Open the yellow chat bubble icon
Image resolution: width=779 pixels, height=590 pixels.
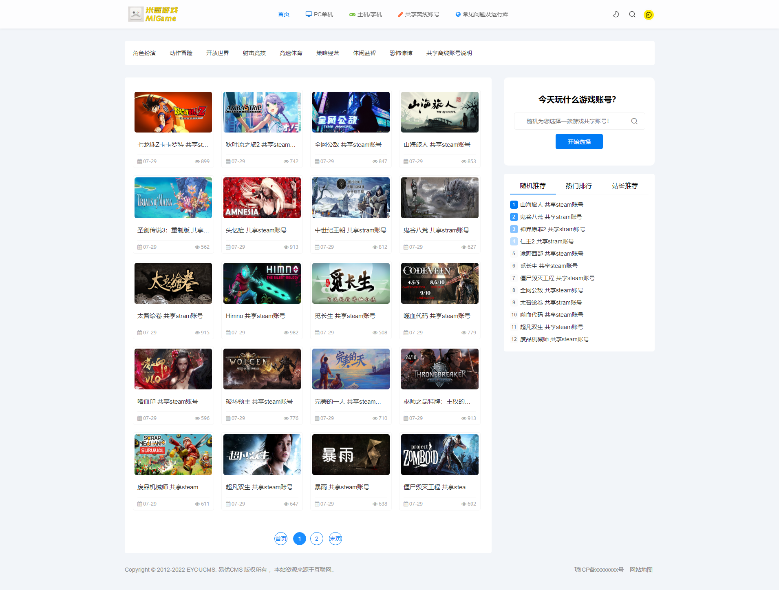coord(649,15)
